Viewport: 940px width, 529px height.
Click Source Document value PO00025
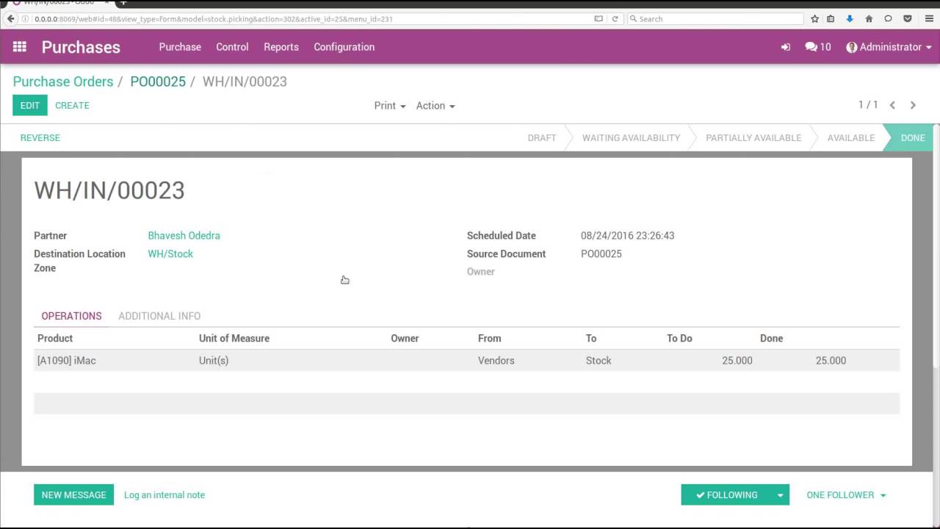pos(601,254)
